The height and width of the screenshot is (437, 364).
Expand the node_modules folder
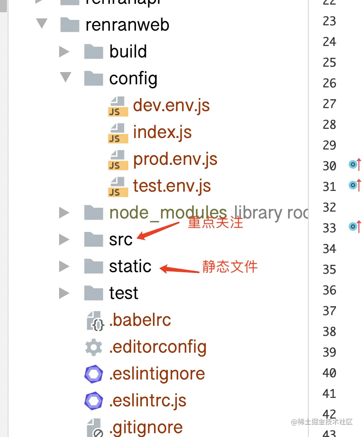pyautogui.click(x=64, y=213)
